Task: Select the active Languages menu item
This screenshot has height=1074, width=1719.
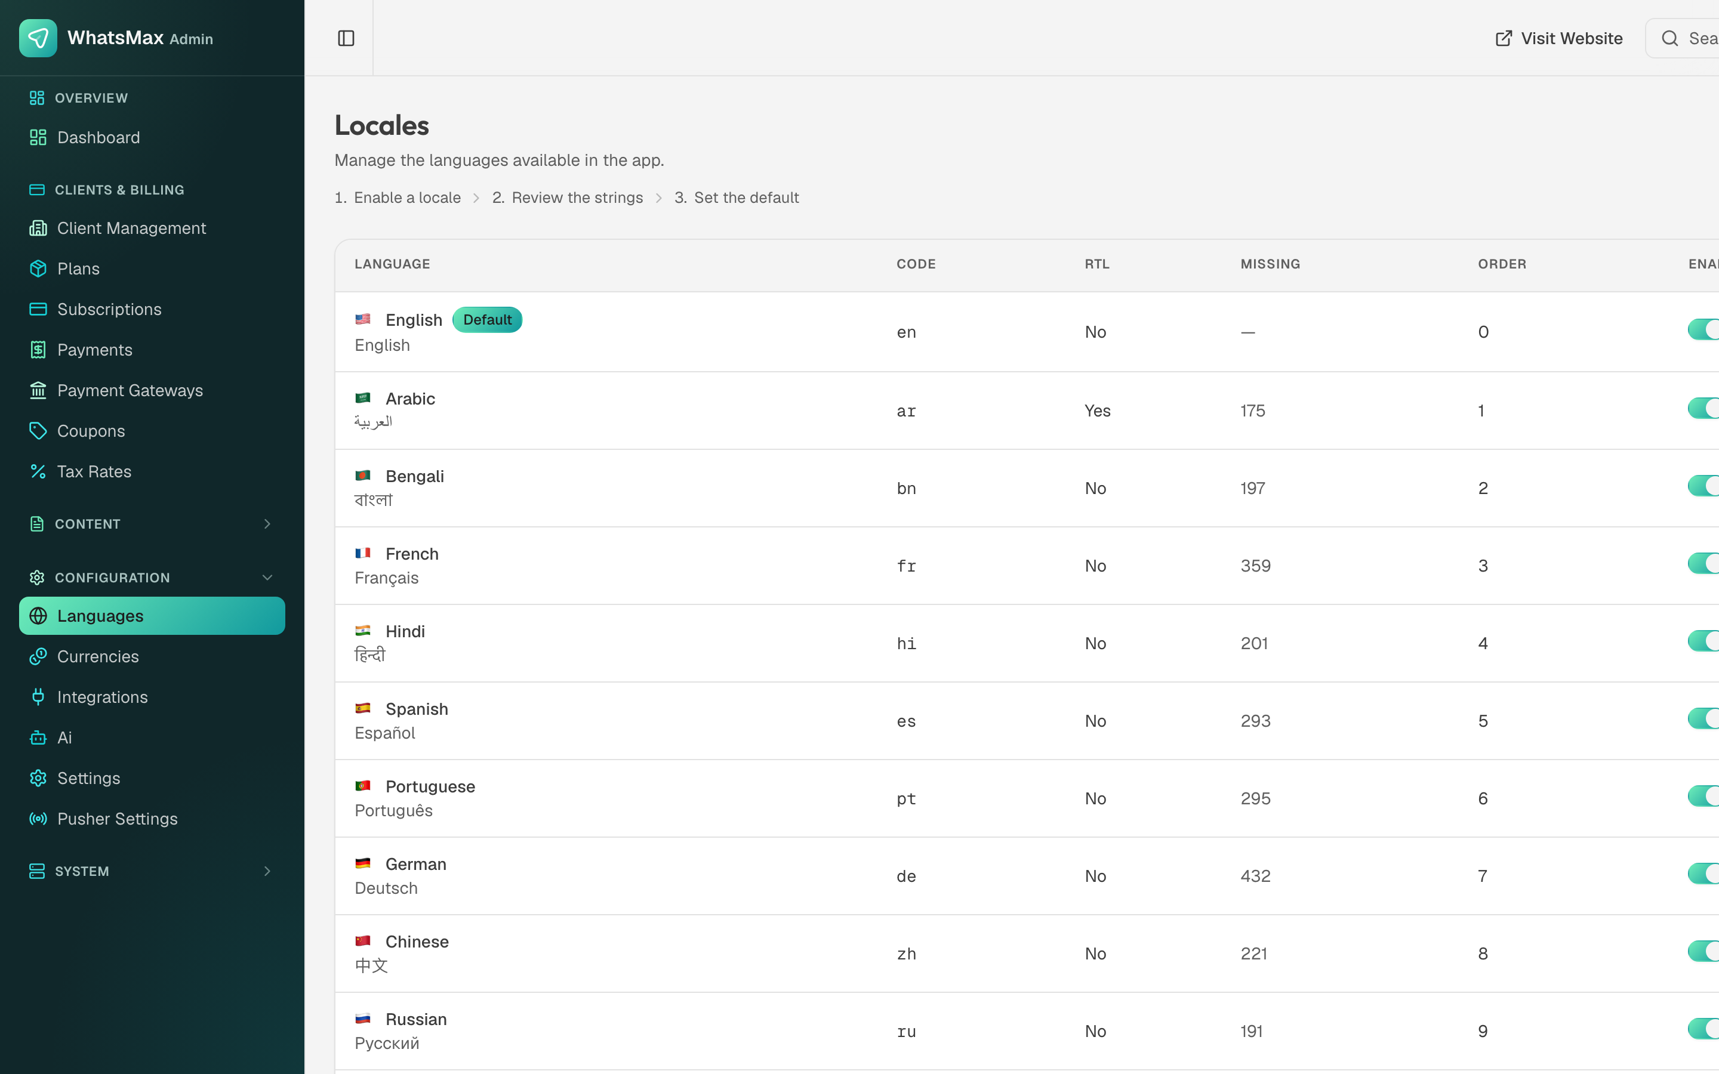Action: pos(152,616)
